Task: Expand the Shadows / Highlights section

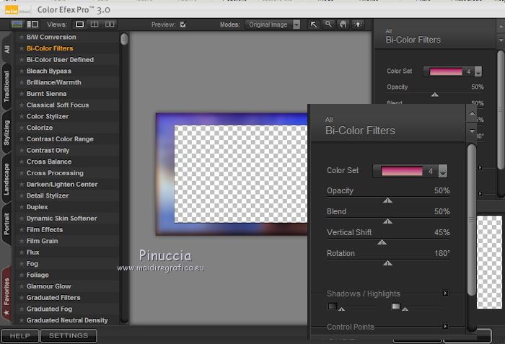Action: coord(445,294)
